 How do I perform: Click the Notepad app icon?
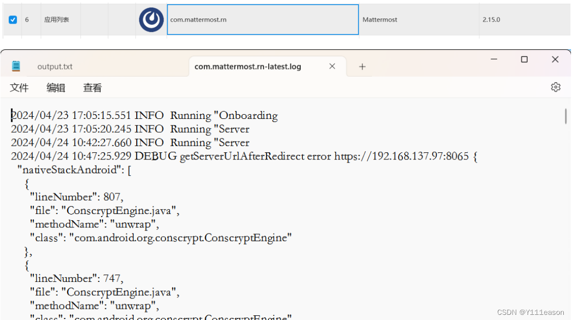coord(16,66)
